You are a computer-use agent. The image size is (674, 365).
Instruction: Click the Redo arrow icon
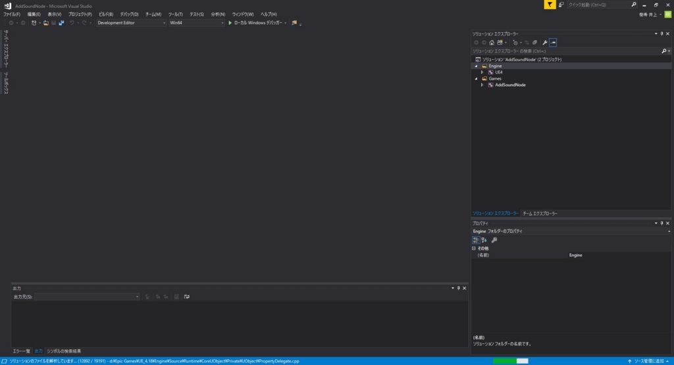(84, 23)
